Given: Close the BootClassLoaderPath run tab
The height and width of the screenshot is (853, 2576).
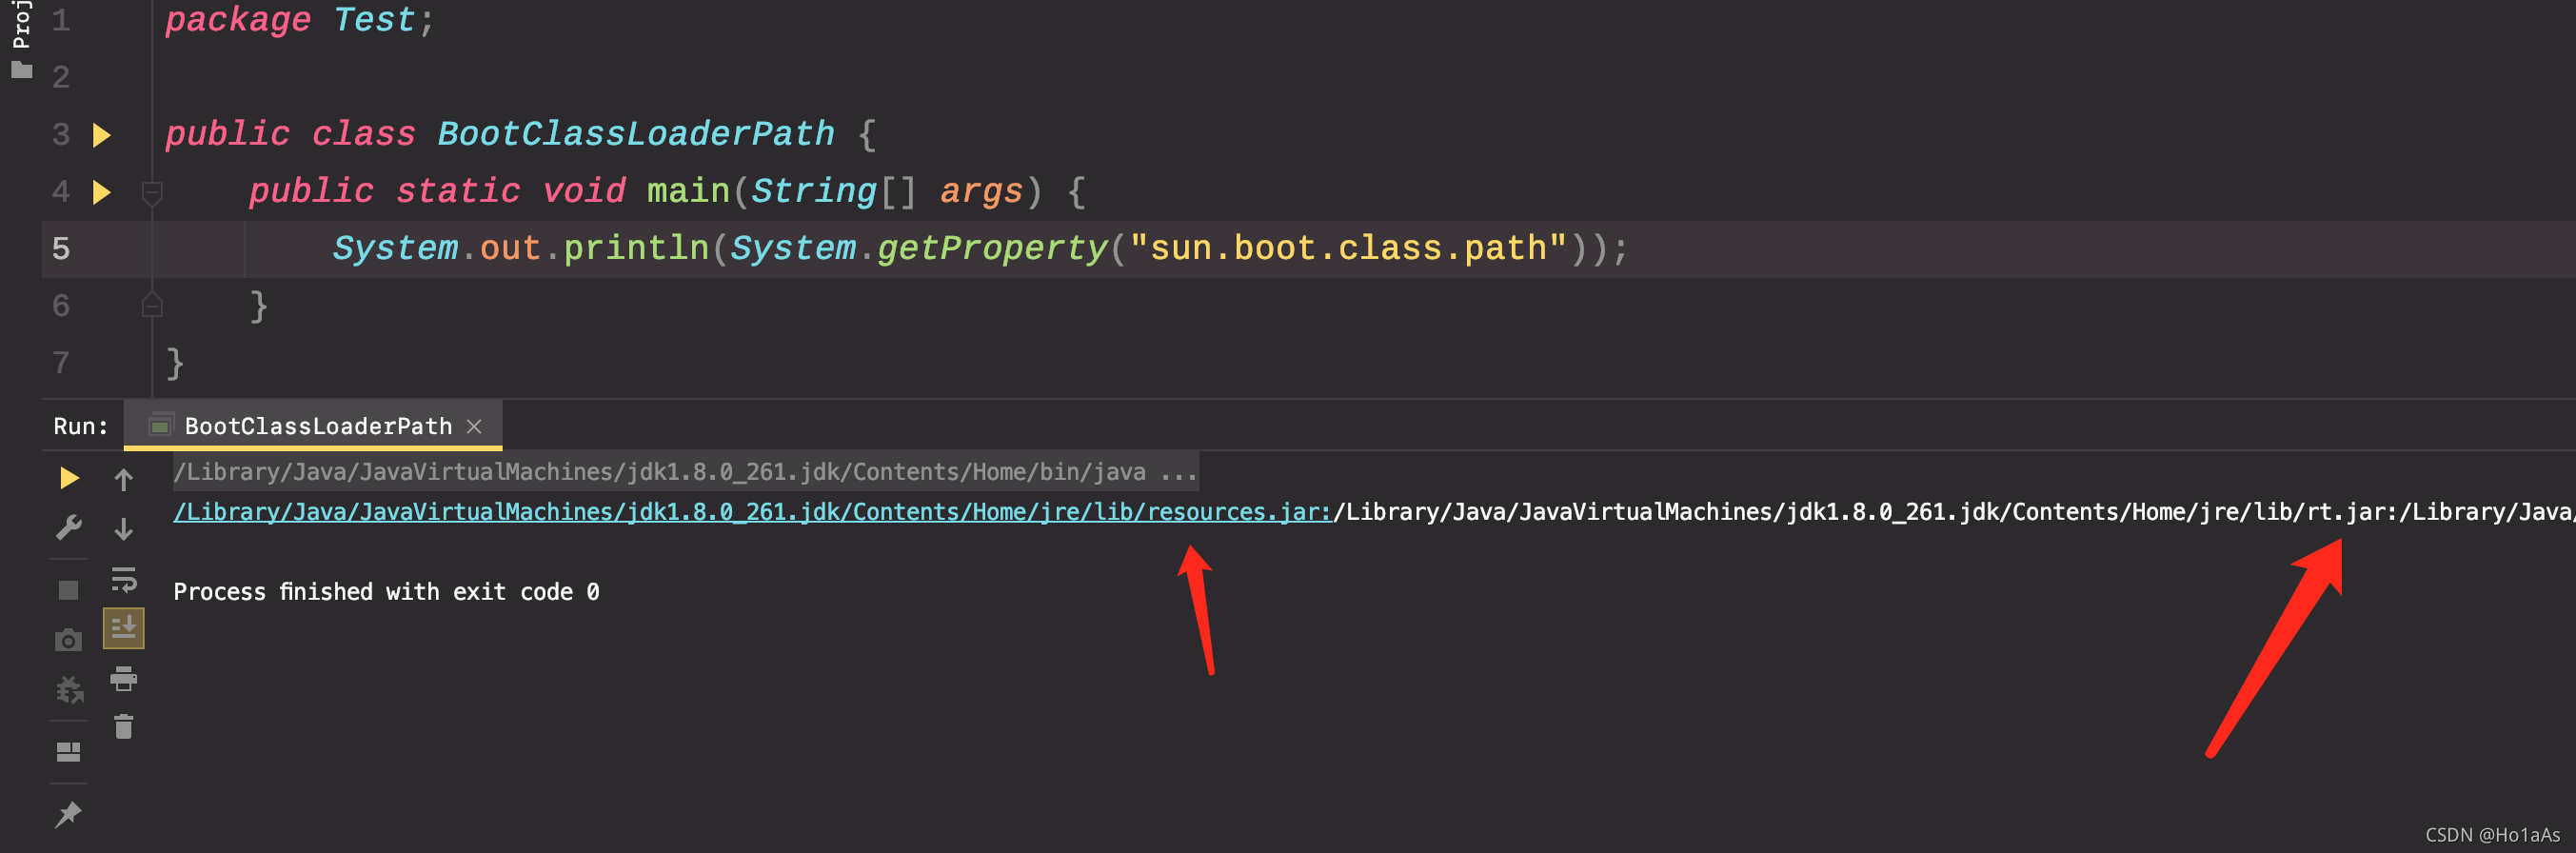Looking at the screenshot, I should (x=474, y=426).
